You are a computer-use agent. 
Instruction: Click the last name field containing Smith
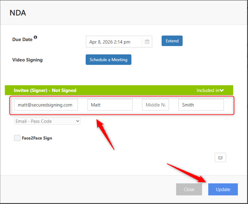click(x=201, y=105)
